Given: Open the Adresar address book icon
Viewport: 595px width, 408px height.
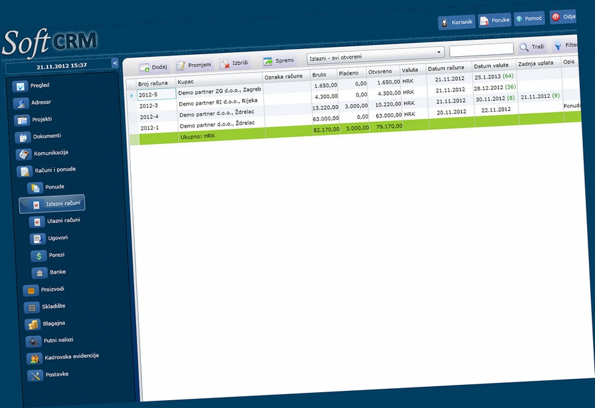Looking at the screenshot, I should 21,103.
